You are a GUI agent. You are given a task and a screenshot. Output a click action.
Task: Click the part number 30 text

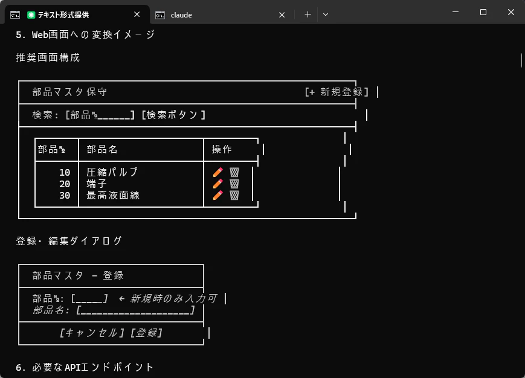click(65, 195)
